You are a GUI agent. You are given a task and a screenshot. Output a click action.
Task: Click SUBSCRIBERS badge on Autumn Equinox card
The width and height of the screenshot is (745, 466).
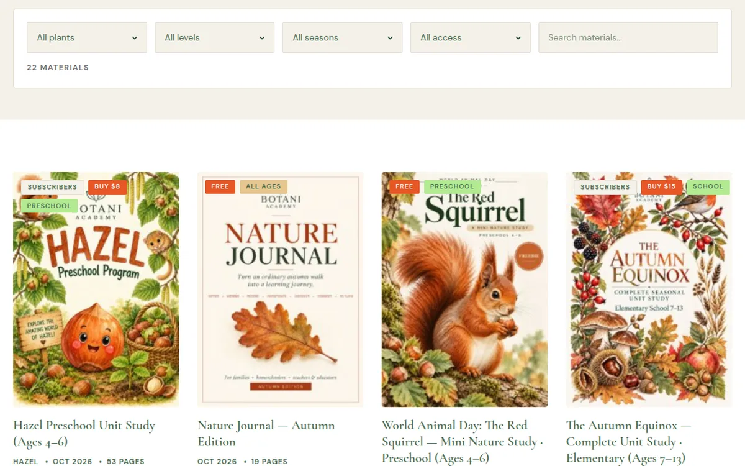tap(605, 186)
